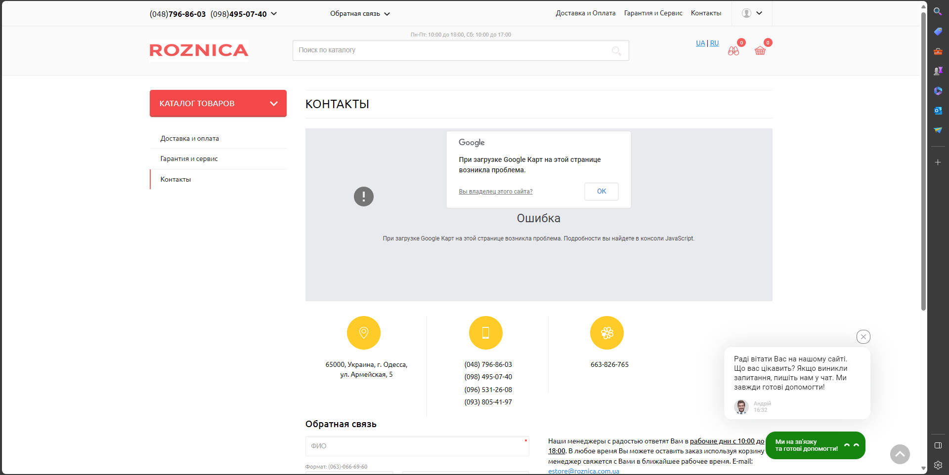Open the user account dropdown

click(x=752, y=13)
